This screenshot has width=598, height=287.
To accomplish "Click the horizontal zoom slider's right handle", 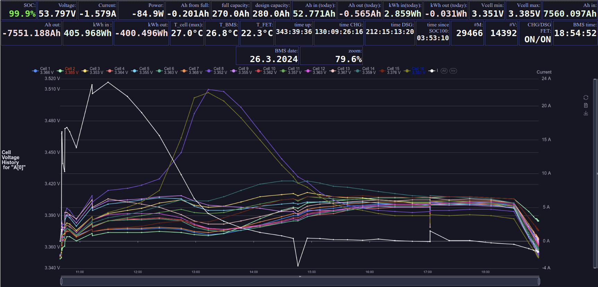I will pos(539,281).
